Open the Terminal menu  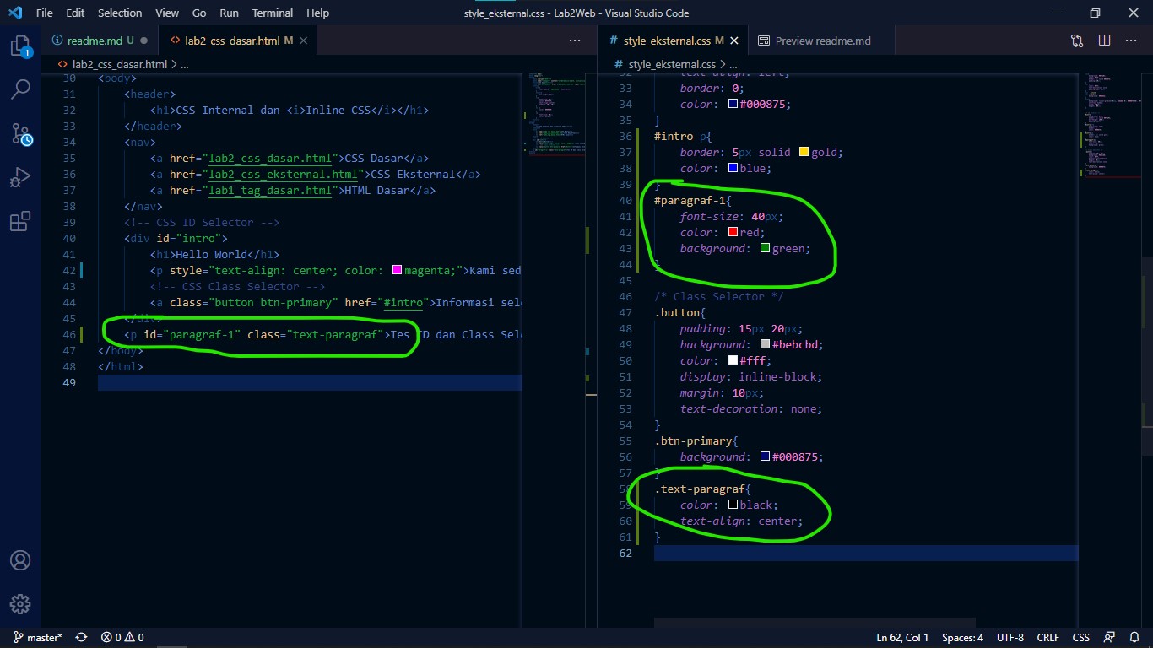272,13
